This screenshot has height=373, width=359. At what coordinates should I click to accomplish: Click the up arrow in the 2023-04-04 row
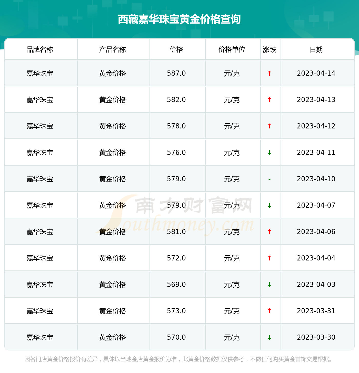(269, 258)
